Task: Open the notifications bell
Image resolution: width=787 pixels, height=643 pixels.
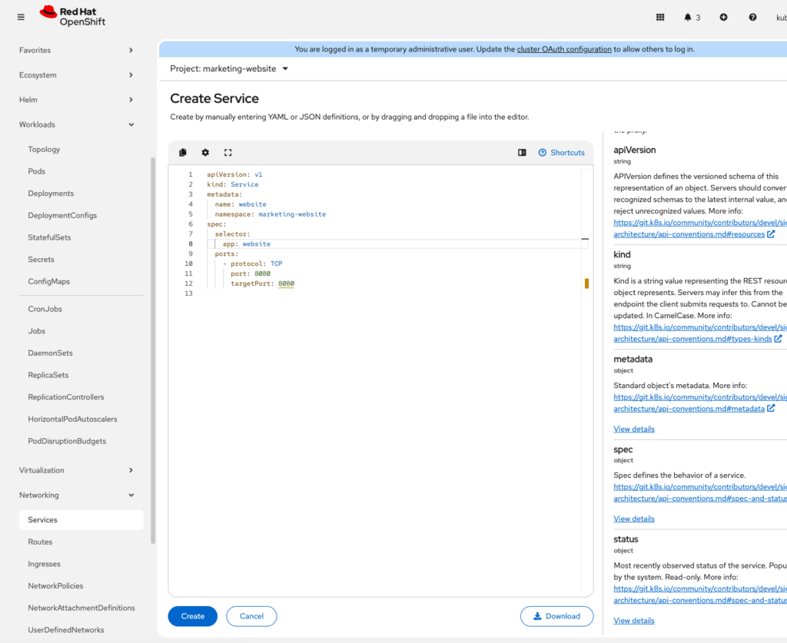Action: [x=691, y=17]
